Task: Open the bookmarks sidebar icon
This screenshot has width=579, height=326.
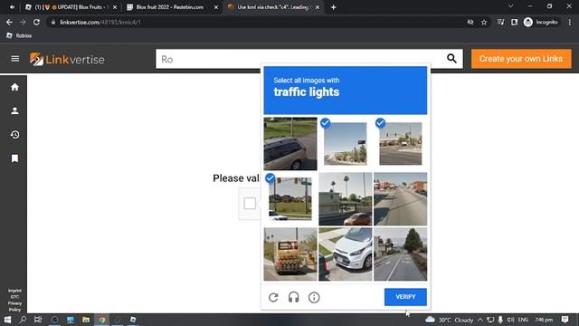Action: click(x=14, y=158)
